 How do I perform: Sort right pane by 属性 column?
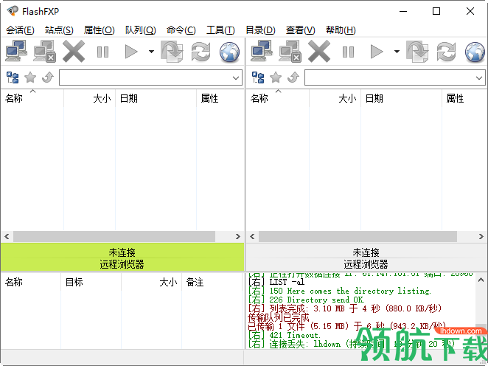(x=464, y=98)
